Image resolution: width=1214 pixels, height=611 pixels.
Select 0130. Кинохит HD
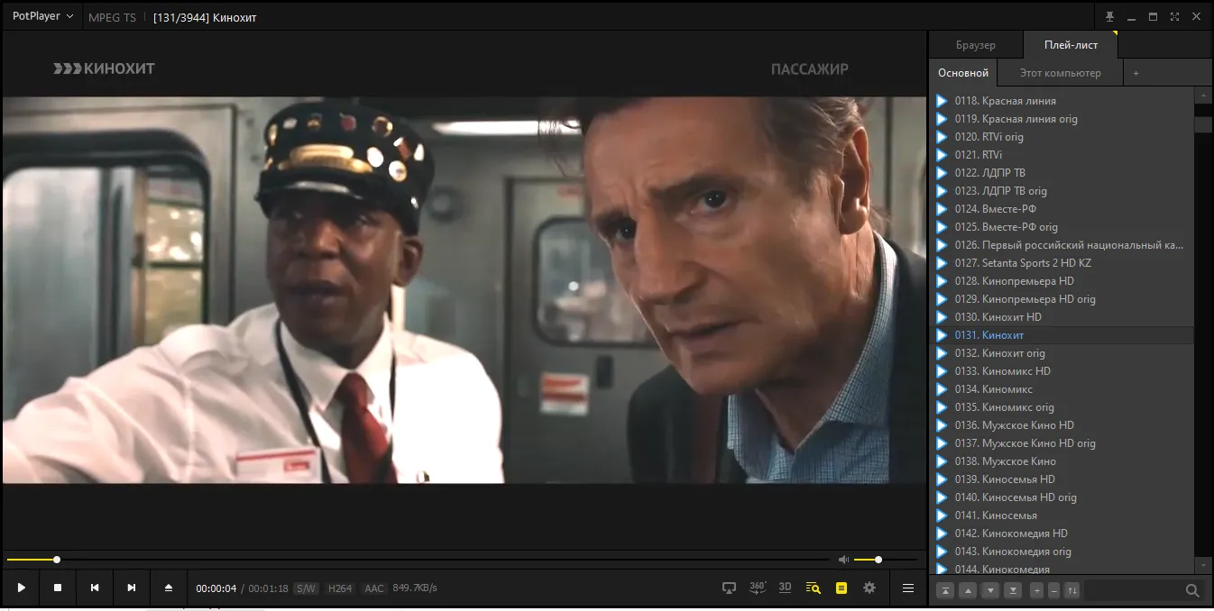point(1062,317)
